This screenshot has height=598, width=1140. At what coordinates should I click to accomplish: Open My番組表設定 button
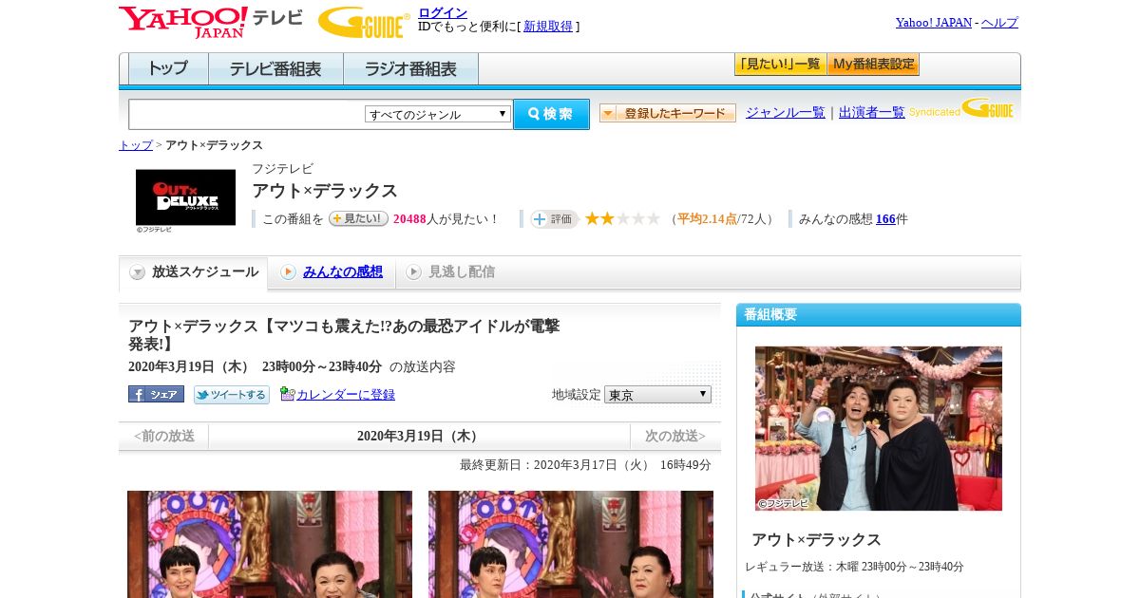point(873,65)
